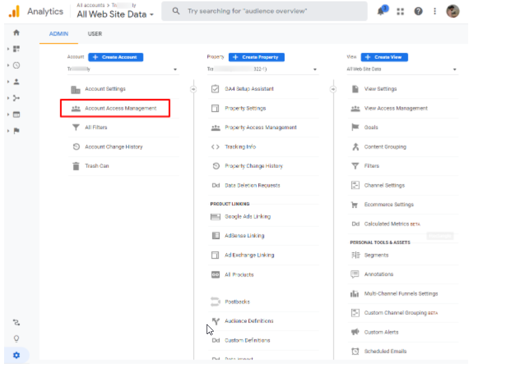Open the Google apps grid icon
This screenshot has width=509, height=372.
[400, 11]
